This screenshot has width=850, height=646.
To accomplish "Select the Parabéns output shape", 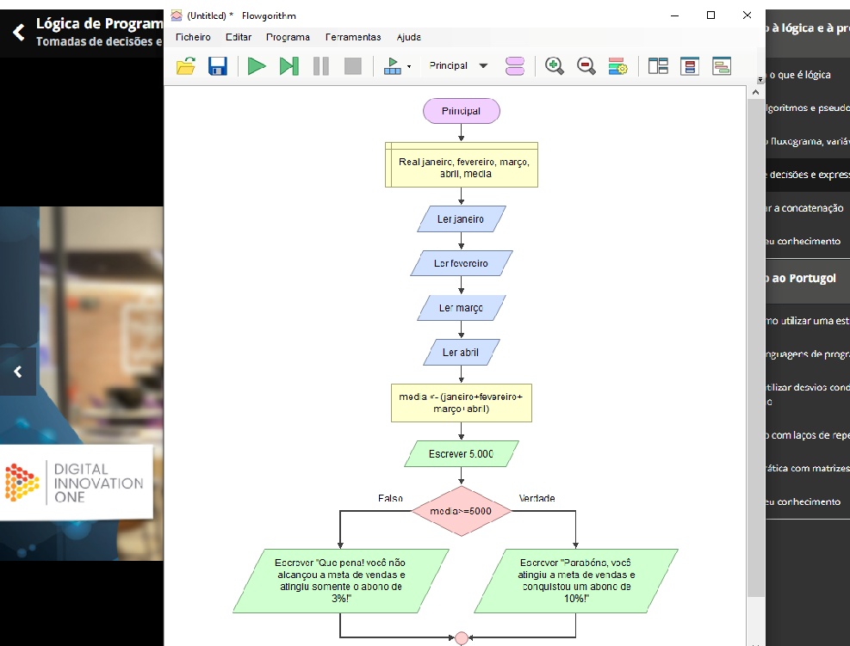I will click(x=575, y=581).
